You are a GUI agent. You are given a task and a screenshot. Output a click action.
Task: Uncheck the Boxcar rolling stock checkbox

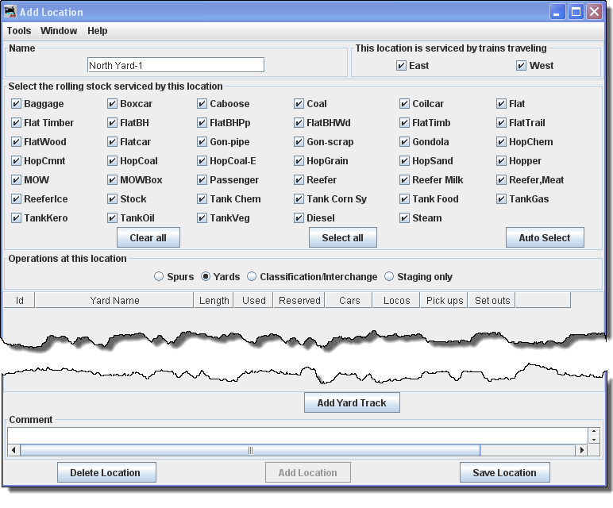click(113, 104)
